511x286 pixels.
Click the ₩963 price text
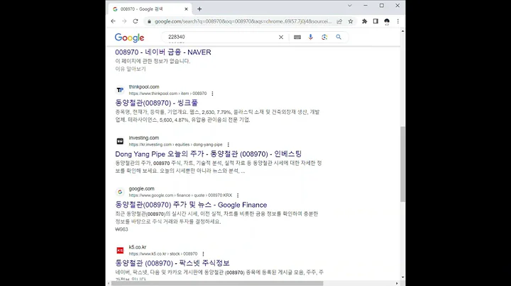[121, 229]
